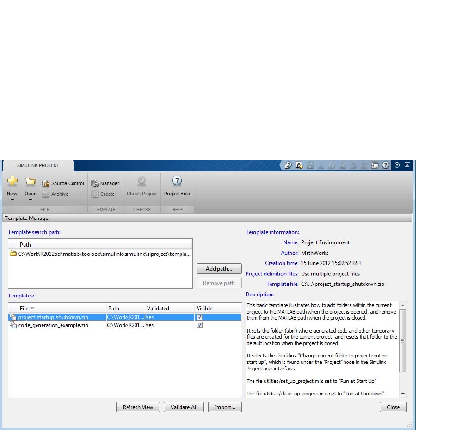This screenshot has width=450, height=430.
Task: Click the description scrollbar thumb
Action: tap(403, 341)
